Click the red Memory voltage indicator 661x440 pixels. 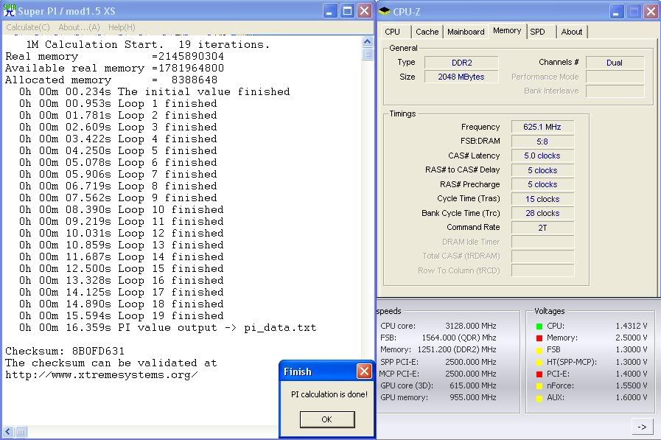tap(539, 338)
